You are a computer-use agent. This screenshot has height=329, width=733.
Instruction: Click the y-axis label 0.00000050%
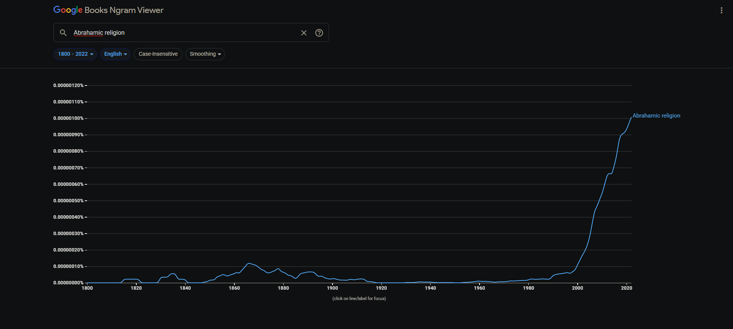click(x=68, y=201)
